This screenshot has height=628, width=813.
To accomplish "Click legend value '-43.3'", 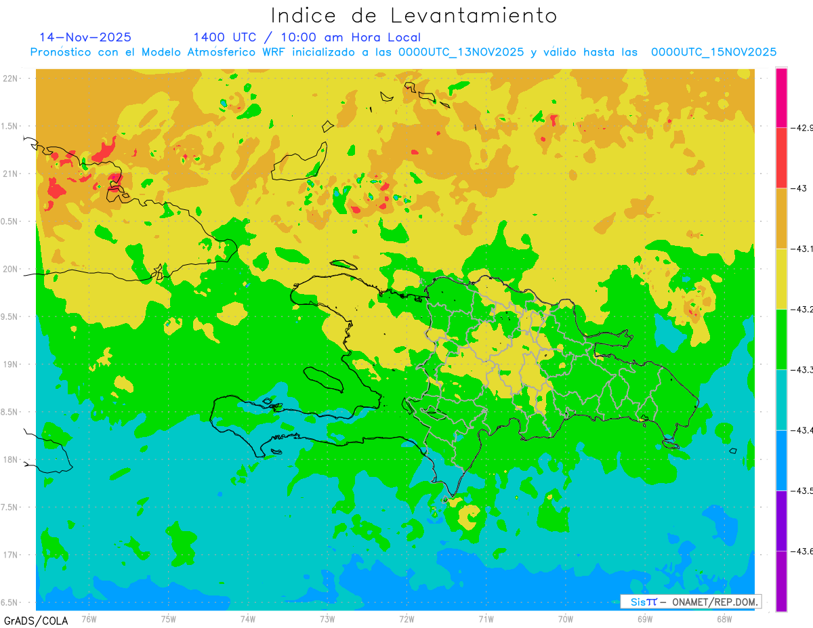I will click(801, 370).
